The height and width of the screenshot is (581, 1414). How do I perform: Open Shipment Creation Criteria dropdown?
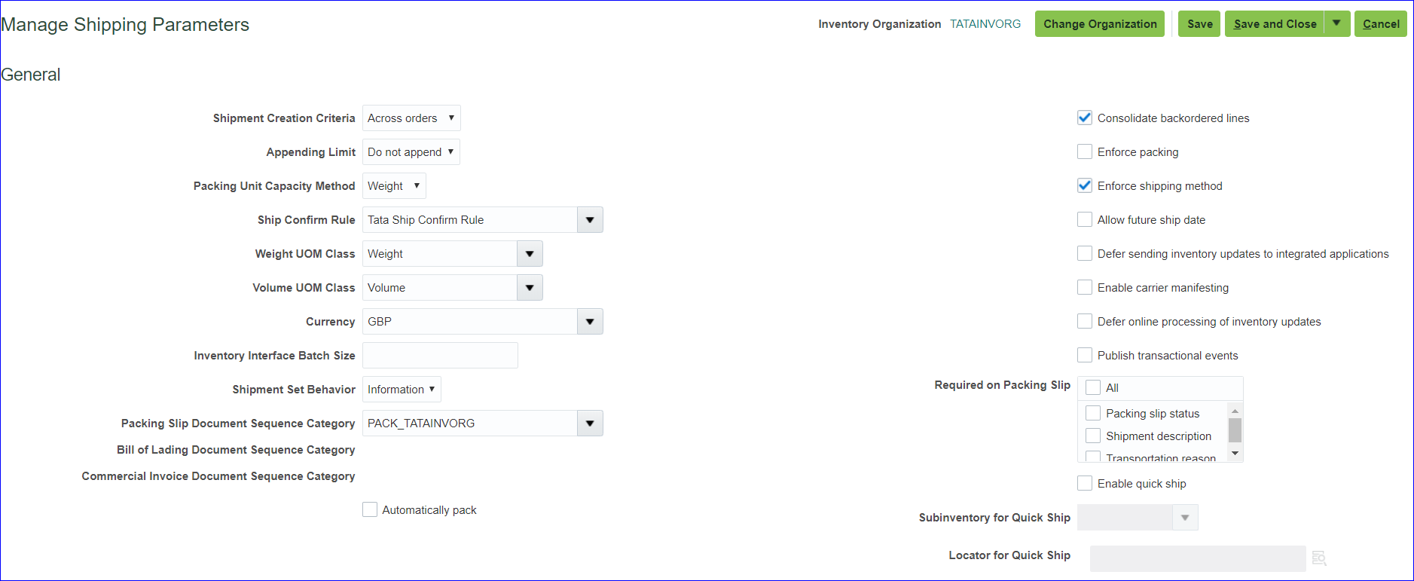pyautogui.click(x=411, y=118)
